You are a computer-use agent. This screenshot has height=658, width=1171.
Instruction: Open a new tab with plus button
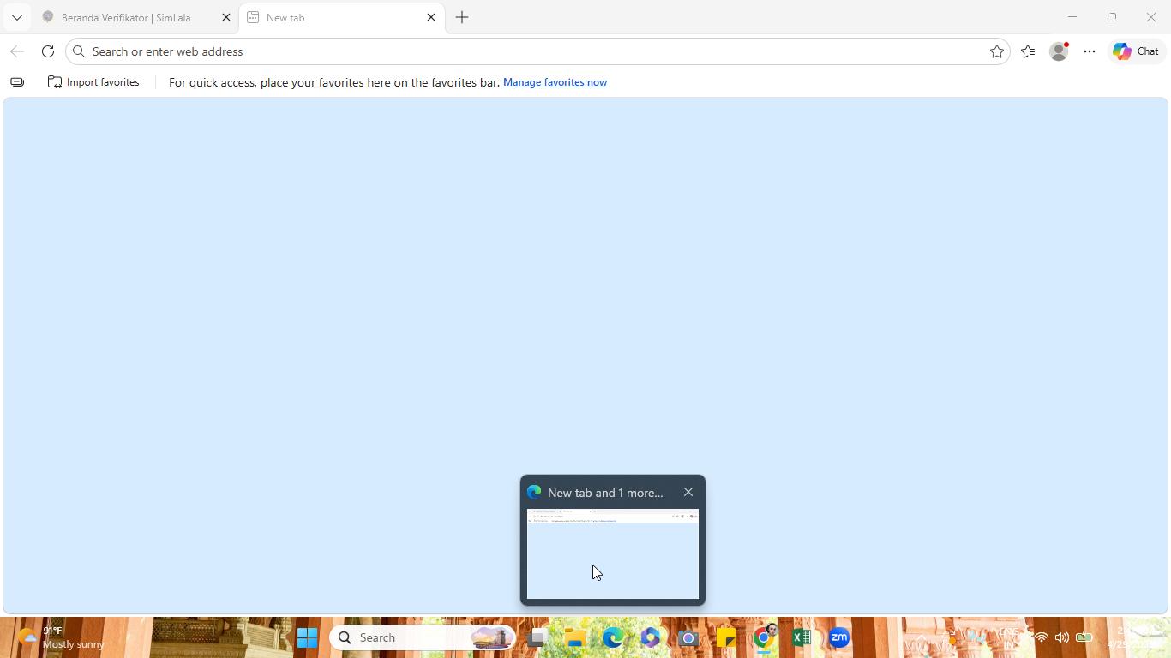click(x=462, y=17)
